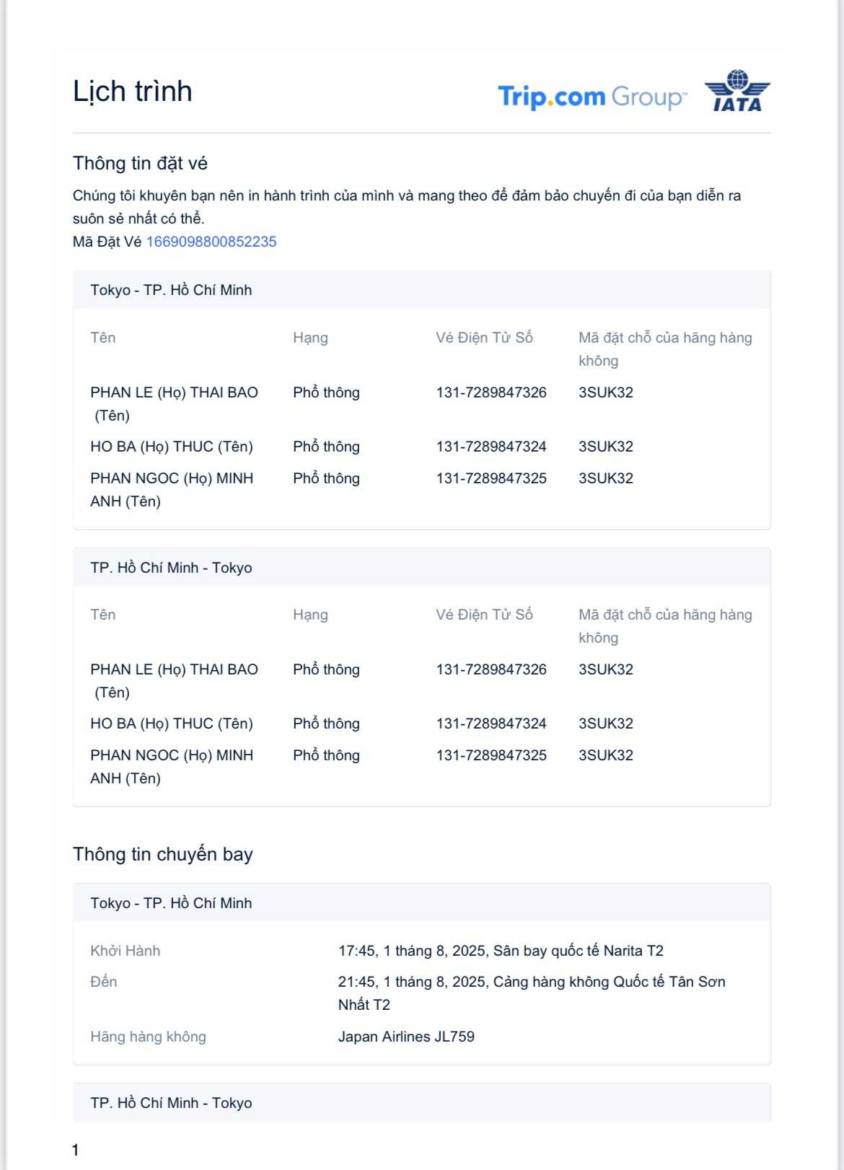Click the Trip.com Group logo
This screenshot has height=1170, width=844.
coord(592,96)
